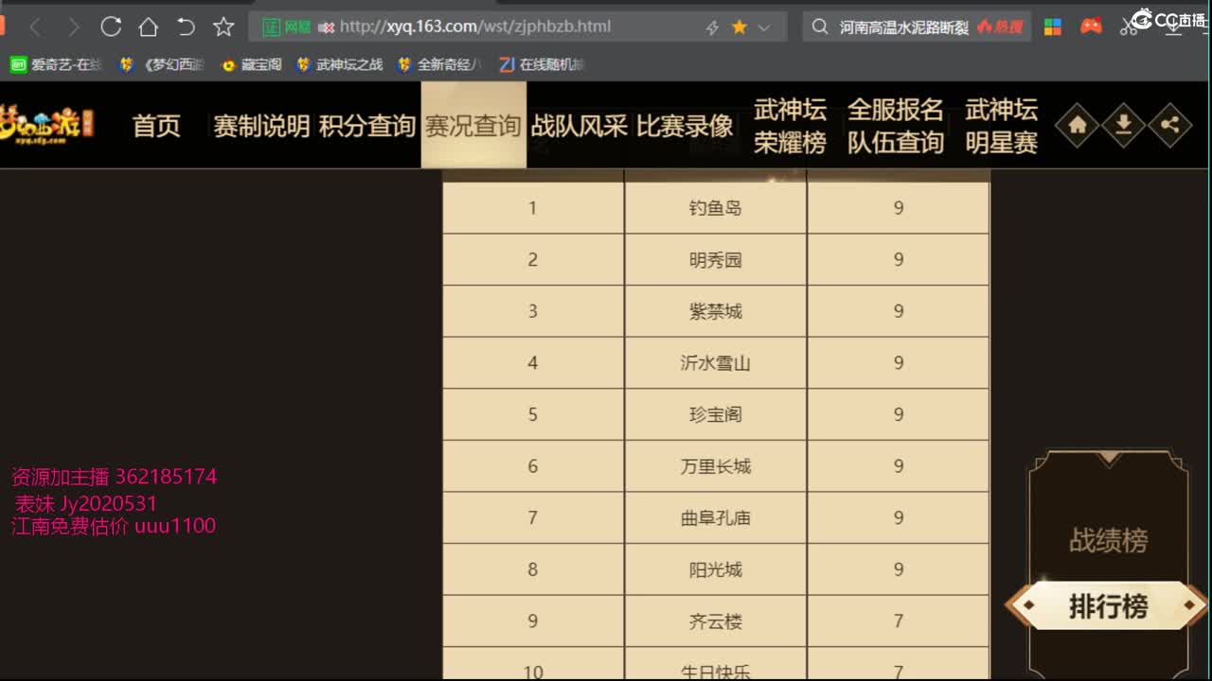
Task: Expand the favorites dropdown next to the star
Action: point(765,26)
